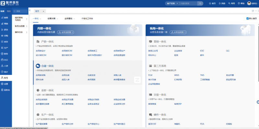259x129 pixels.
Task: Click the 合同转BOM link
Action: pos(67,51)
